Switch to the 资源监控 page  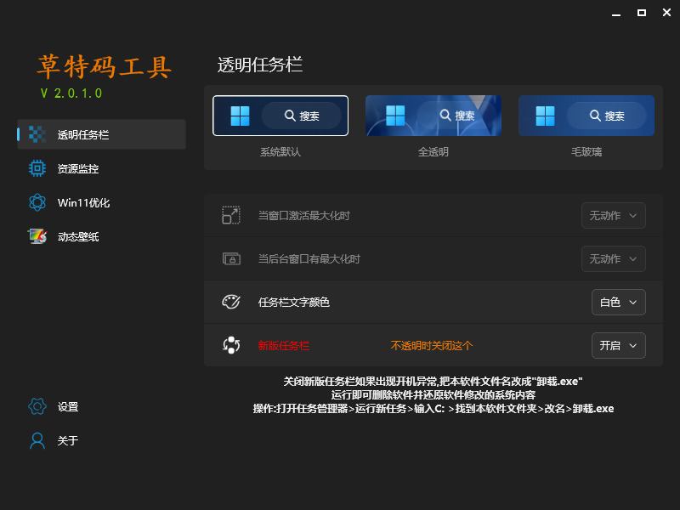point(101,168)
